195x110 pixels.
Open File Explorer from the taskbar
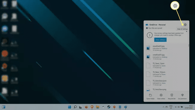(x=97, y=107)
